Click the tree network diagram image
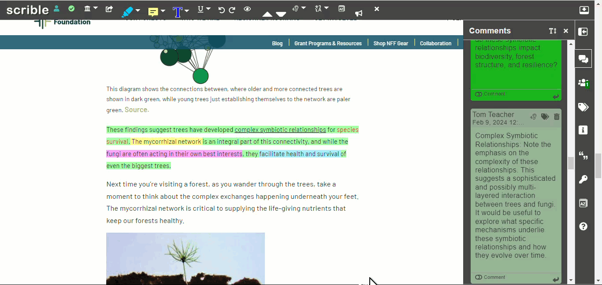This screenshot has width=602, height=285. tap(188, 60)
